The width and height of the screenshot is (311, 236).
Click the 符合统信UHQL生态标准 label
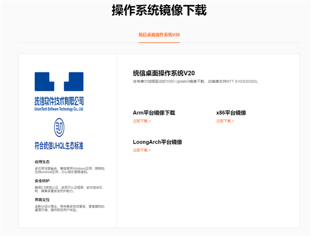pyautogui.click(x=59, y=146)
